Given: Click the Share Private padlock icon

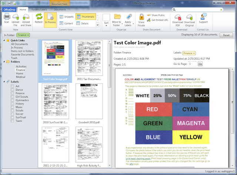Looking at the screenshot, I should (141, 17).
